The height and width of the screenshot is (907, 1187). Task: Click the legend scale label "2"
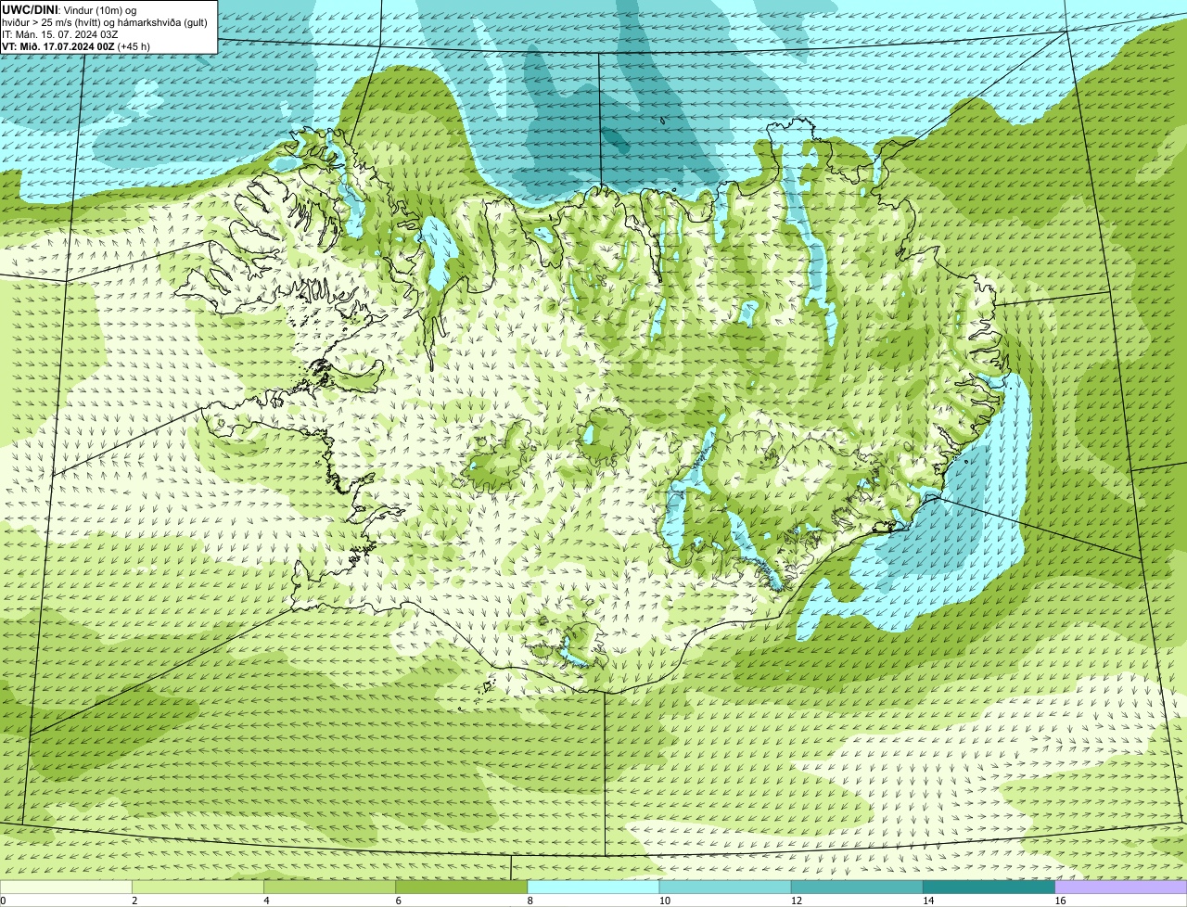point(134,901)
